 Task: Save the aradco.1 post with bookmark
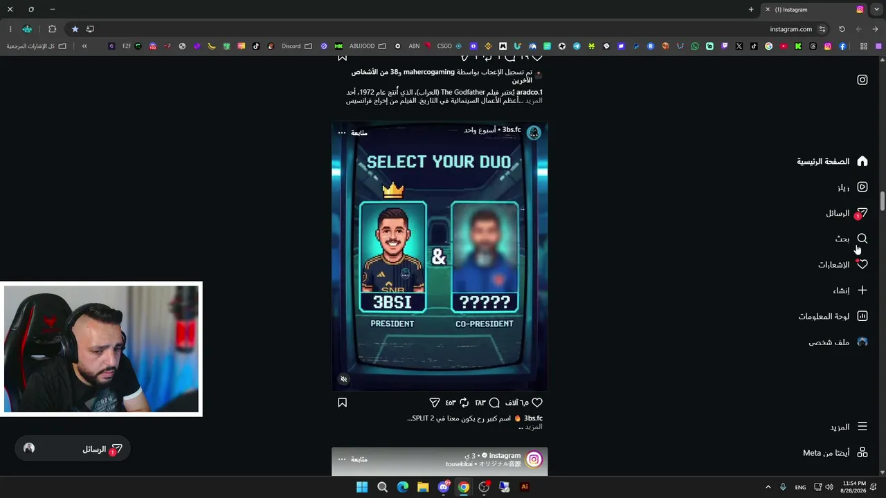pos(342,57)
